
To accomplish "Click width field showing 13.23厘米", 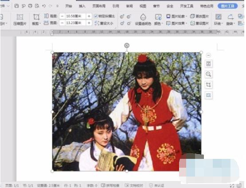I will [75, 23].
